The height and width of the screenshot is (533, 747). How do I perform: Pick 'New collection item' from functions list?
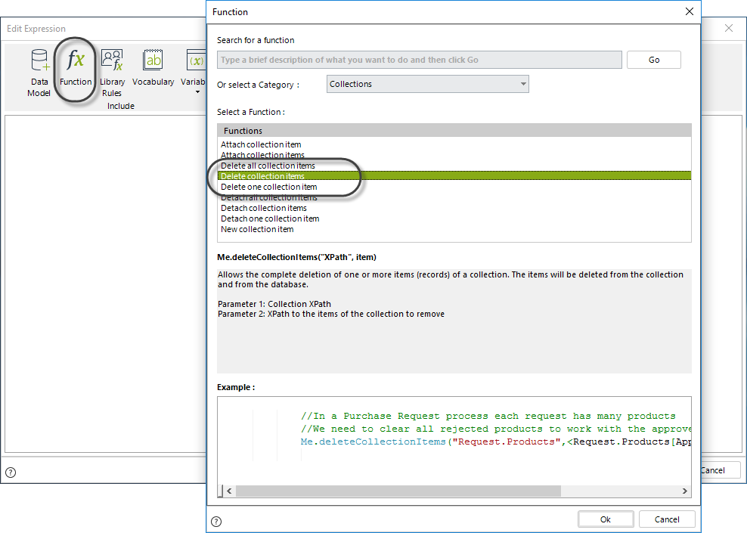pyautogui.click(x=257, y=229)
